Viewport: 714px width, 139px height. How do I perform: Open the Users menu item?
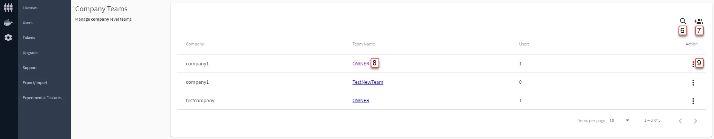click(x=28, y=23)
